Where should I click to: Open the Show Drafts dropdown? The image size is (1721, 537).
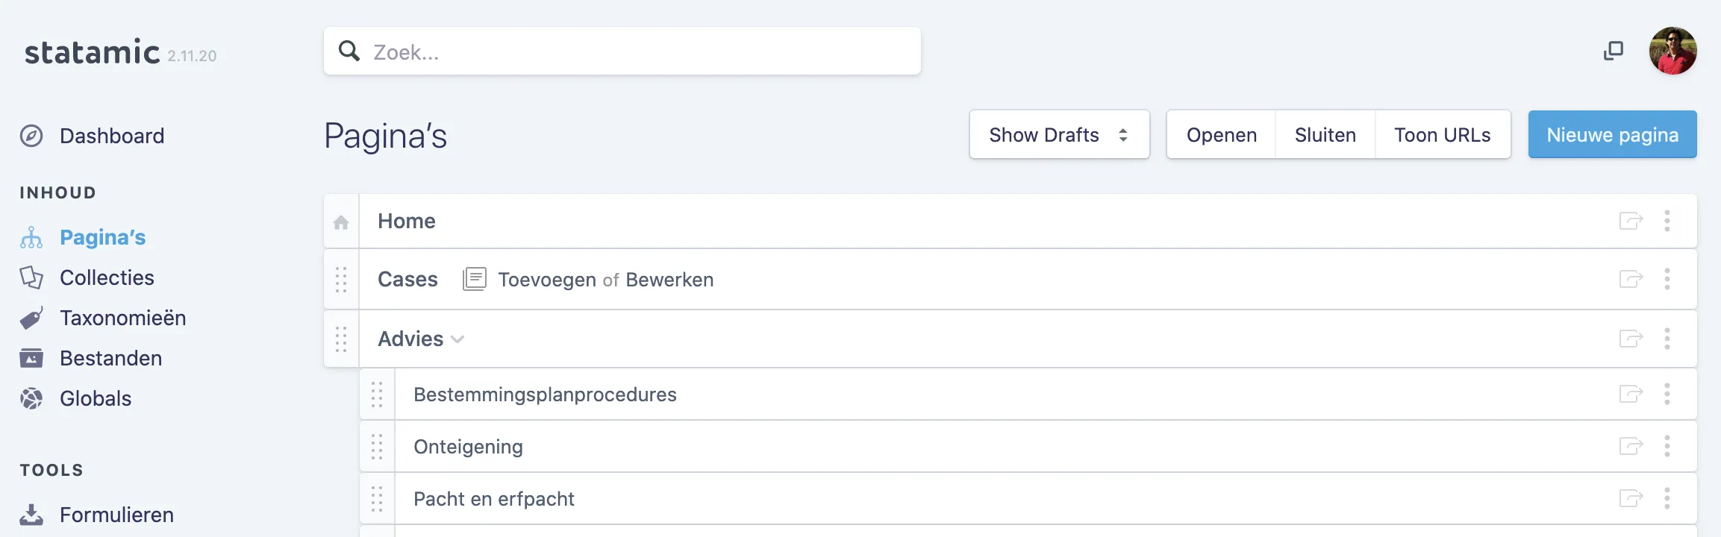(x=1060, y=135)
